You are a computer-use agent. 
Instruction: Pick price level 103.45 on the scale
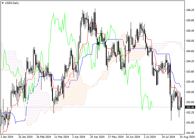tap(190, 82)
